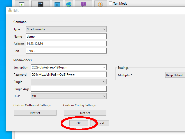Click the Address field with 64.23.128.89
Viewport: 185px width, 139px height.
point(66,44)
